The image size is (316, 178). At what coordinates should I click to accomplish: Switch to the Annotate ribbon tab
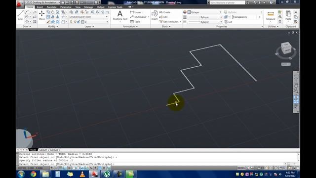point(51,7)
